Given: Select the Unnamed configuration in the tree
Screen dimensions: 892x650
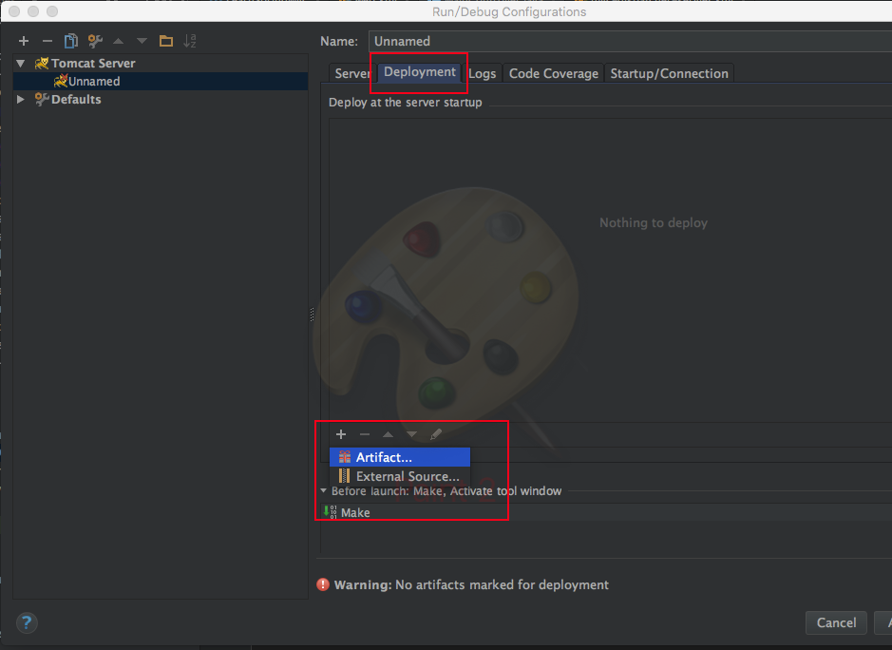Looking at the screenshot, I should point(161,81).
